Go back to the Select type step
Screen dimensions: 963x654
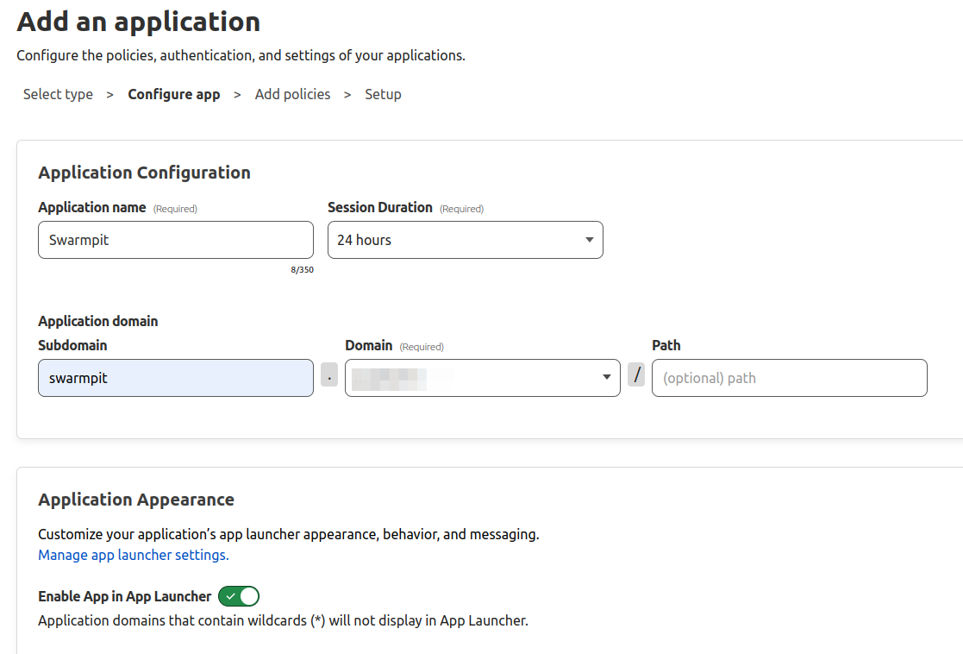(58, 94)
